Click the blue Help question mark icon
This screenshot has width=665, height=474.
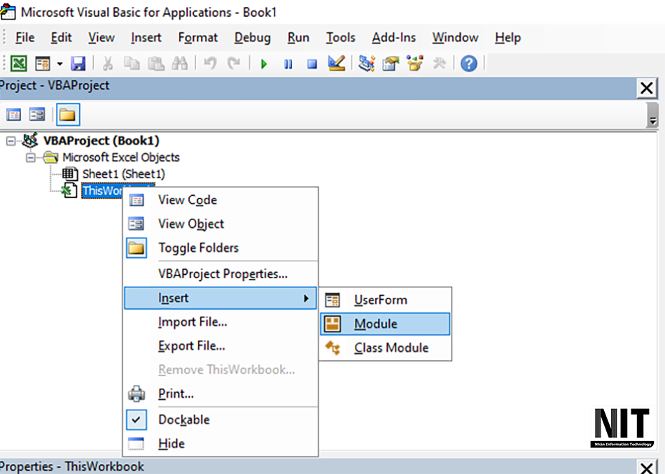coord(468,64)
